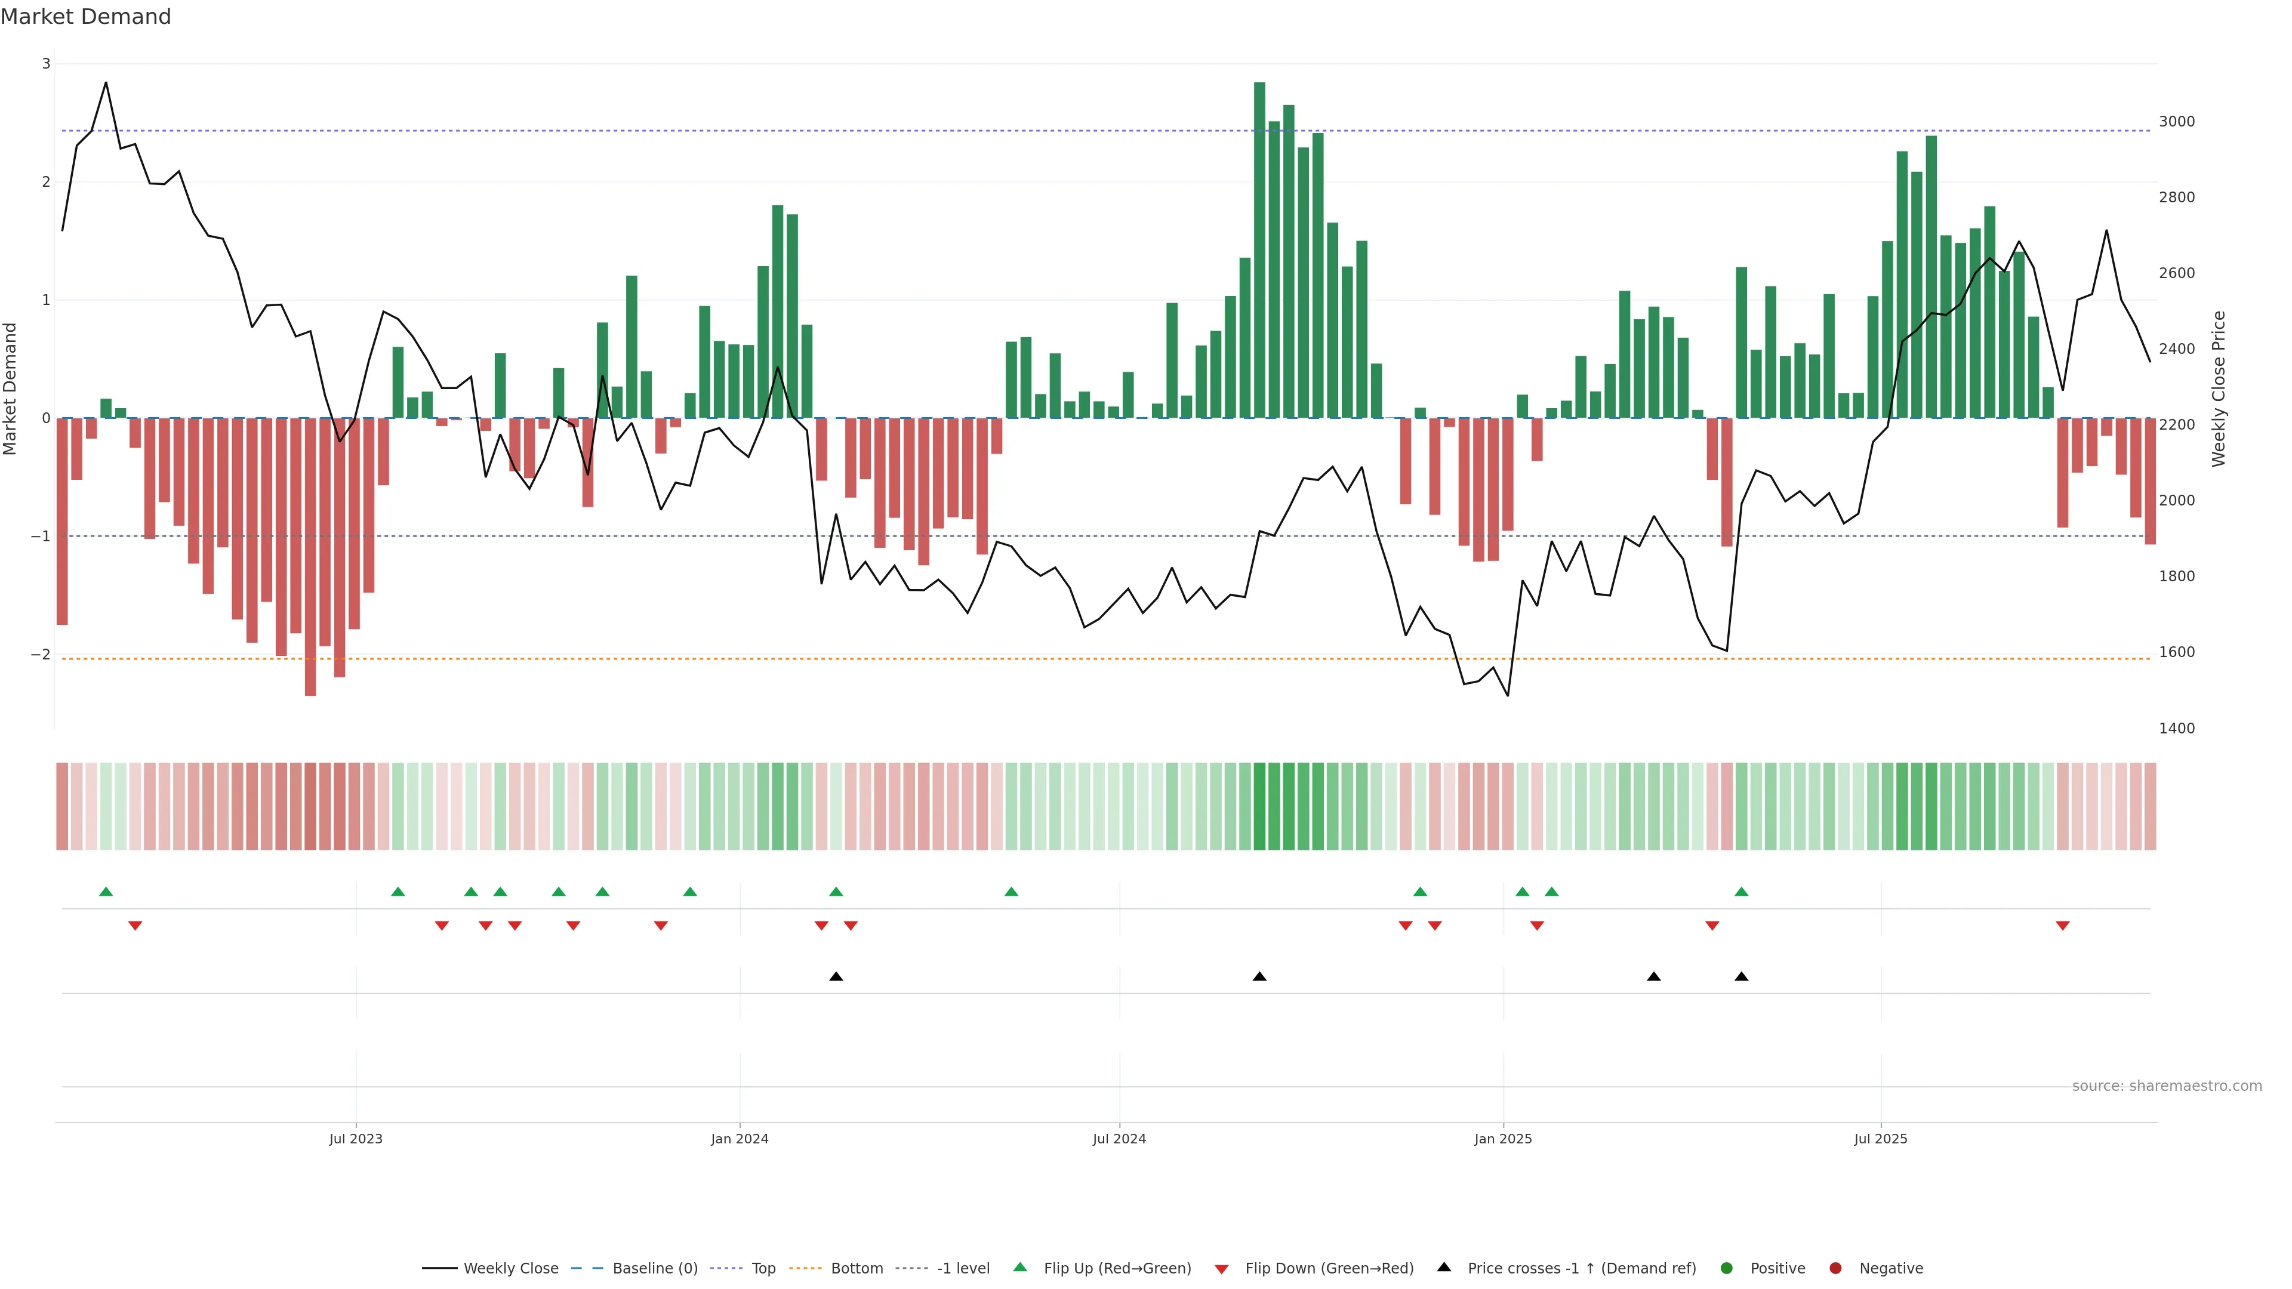The width and height of the screenshot is (2292, 1289).
Task: Click the green Flip Up legend triangle icon
Action: (x=1019, y=1267)
